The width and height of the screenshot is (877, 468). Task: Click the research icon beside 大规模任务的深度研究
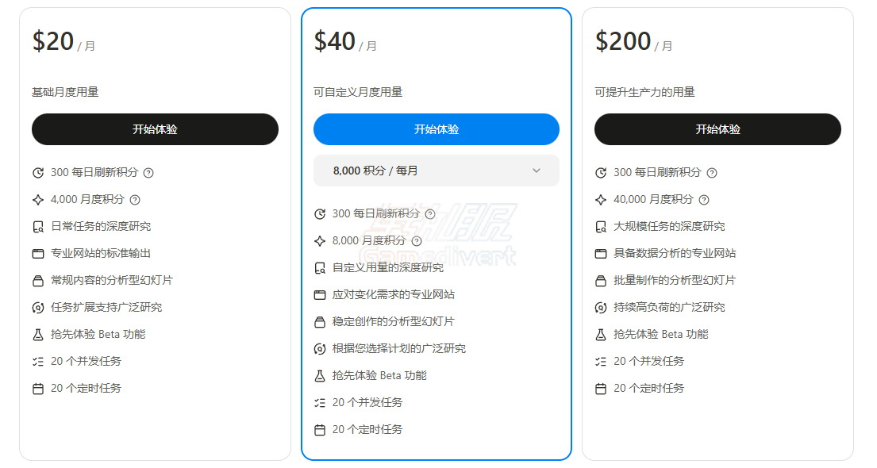click(x=600, y=226)
